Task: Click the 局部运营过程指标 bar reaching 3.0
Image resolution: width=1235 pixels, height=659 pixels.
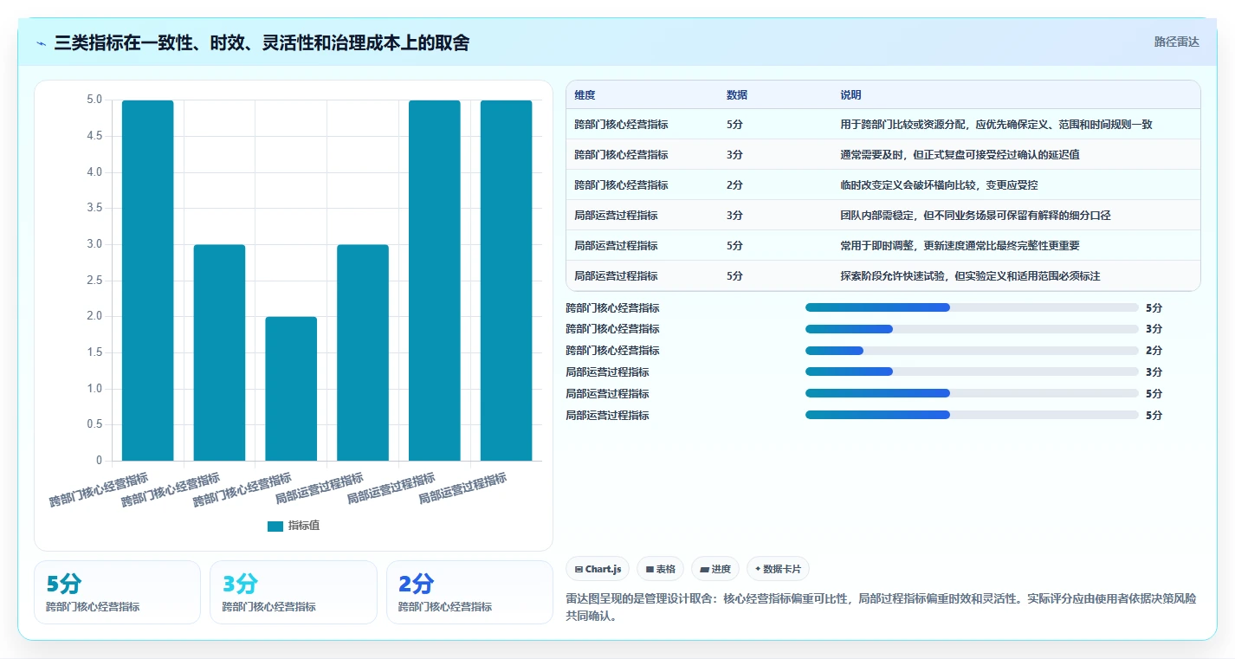Action: click(363, 352)
